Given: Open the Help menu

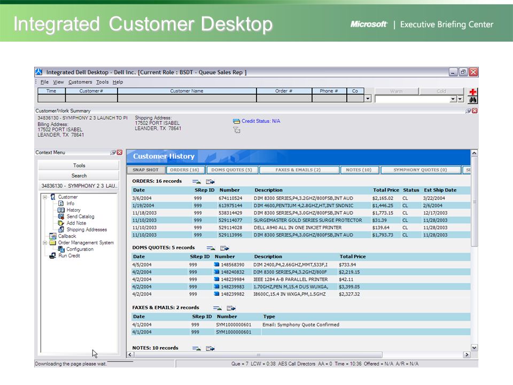Looking at the screenshot, I should point(118,82).
